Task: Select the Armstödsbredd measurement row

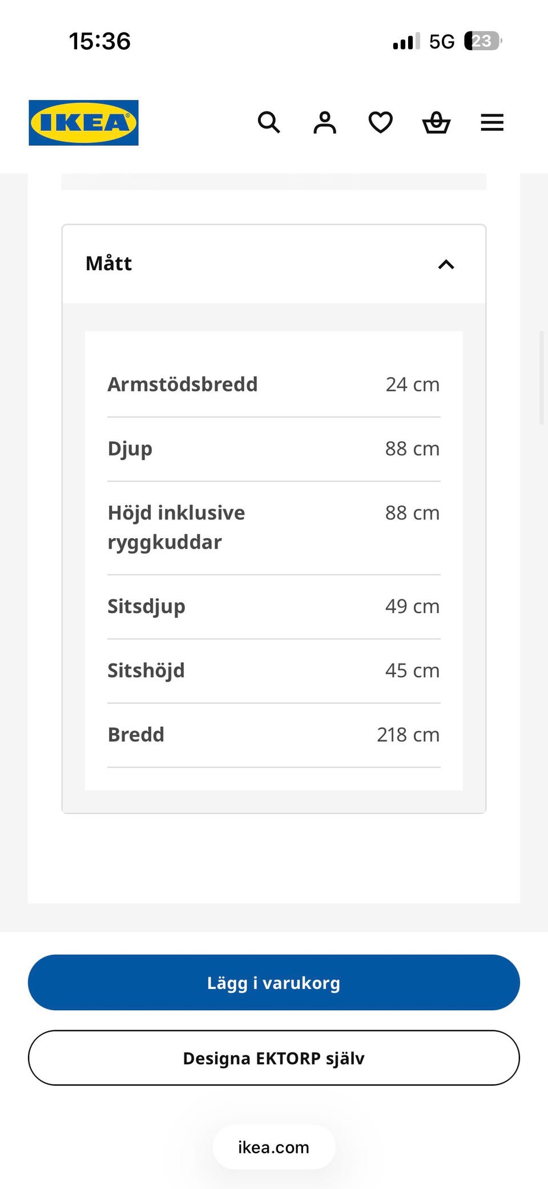Action: coord(274,385)
